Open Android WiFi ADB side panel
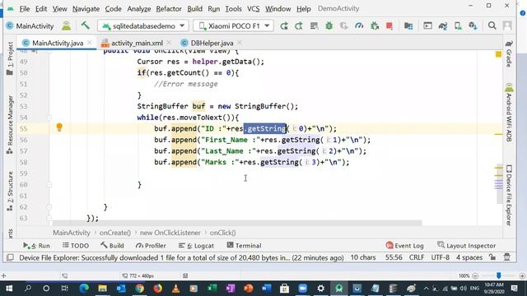 pyautogui.click(x=509, y=113)
